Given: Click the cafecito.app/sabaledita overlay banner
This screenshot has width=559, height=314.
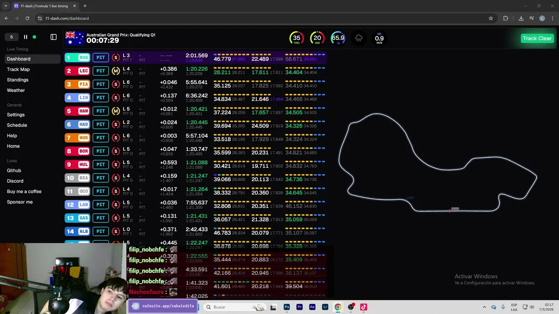Looking at the screenshot, I should [162, 306].
